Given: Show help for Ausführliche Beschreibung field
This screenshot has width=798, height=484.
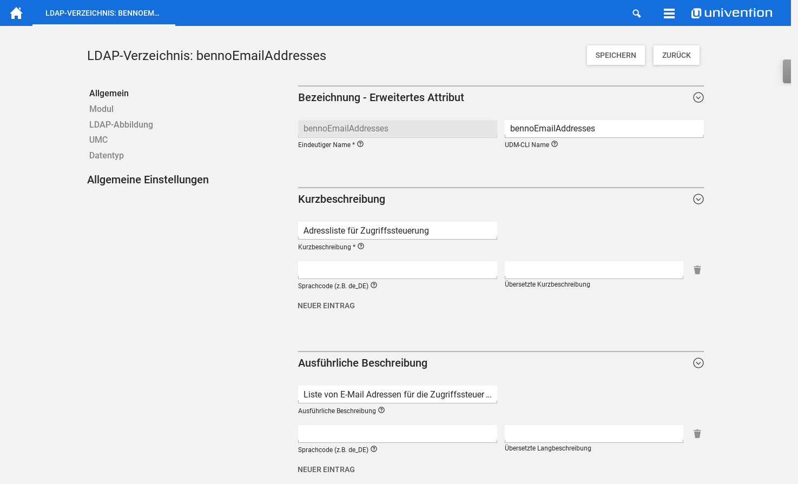Looking at the screenshot, I should coord(381,410).
